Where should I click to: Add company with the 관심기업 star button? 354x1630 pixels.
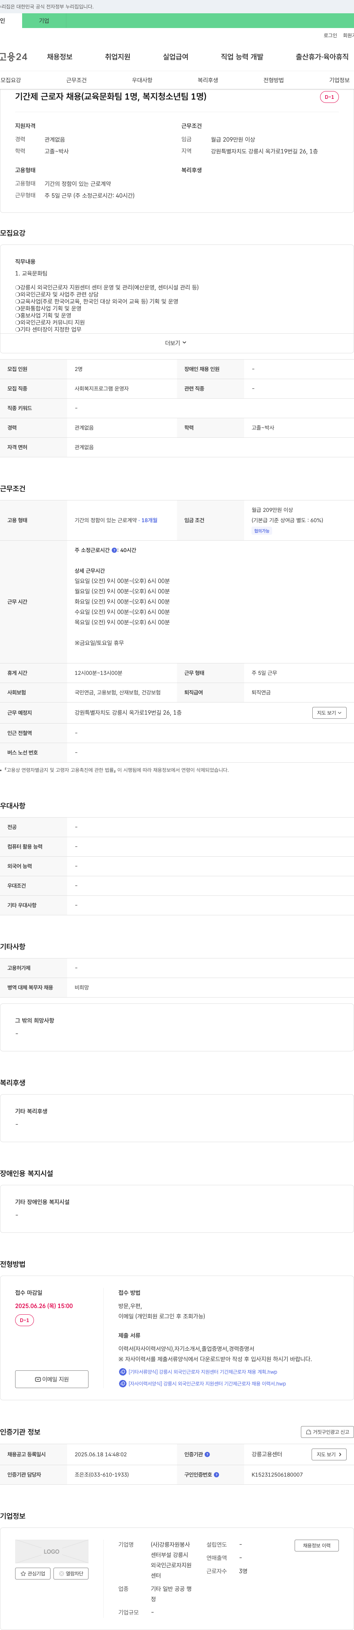(33, 1574)
